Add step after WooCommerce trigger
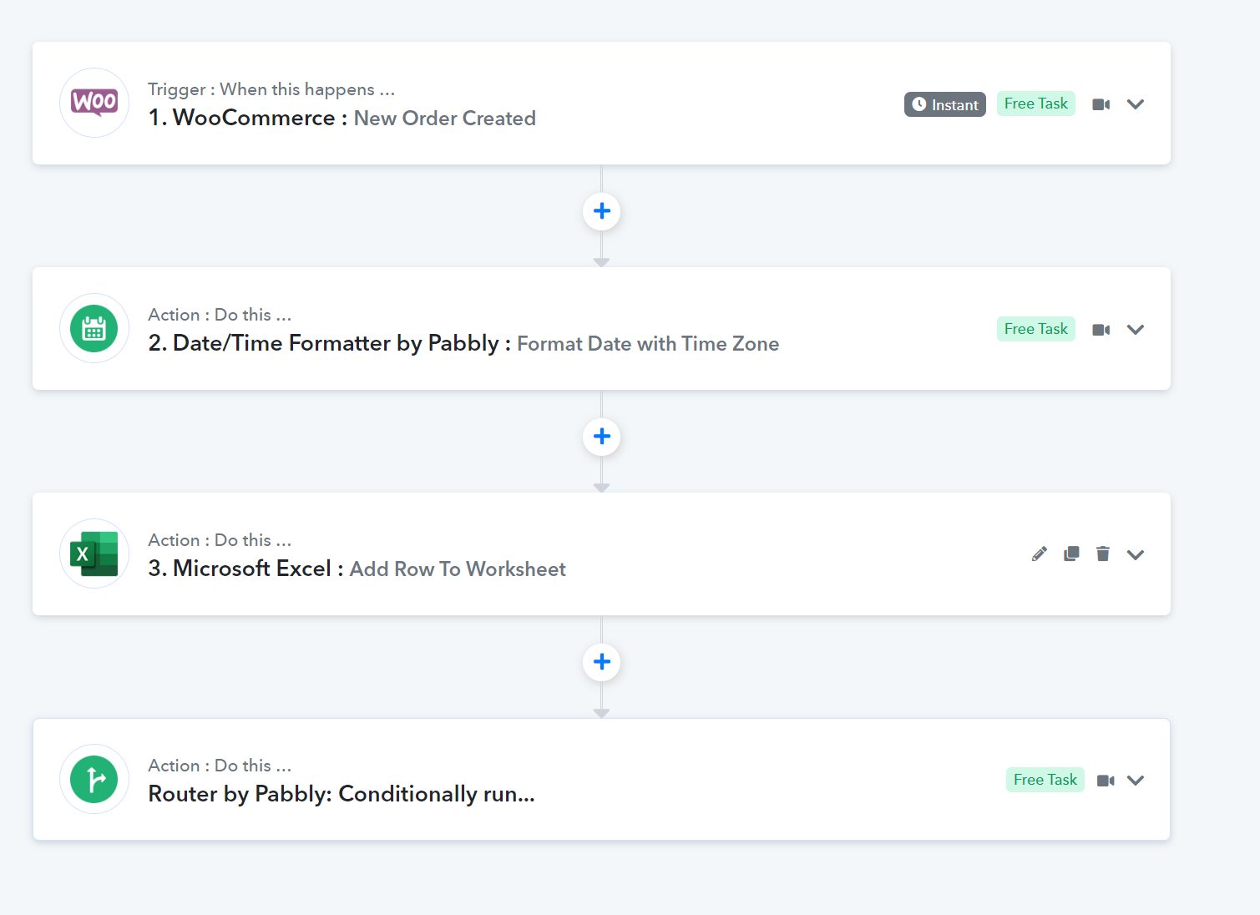Screen dimensions: 1260x915 point(601,211)
